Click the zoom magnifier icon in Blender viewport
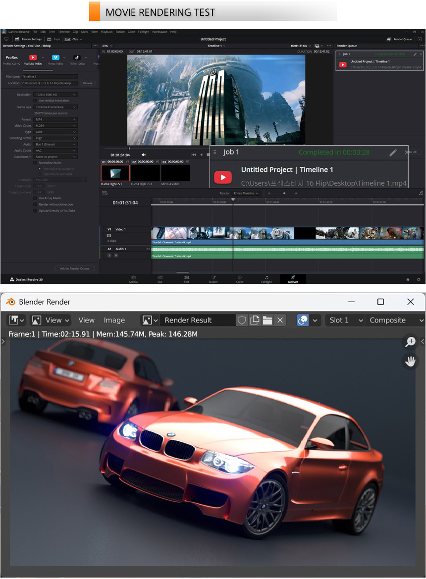The height and width of the screenshot is (579, 426). [410, 342]
